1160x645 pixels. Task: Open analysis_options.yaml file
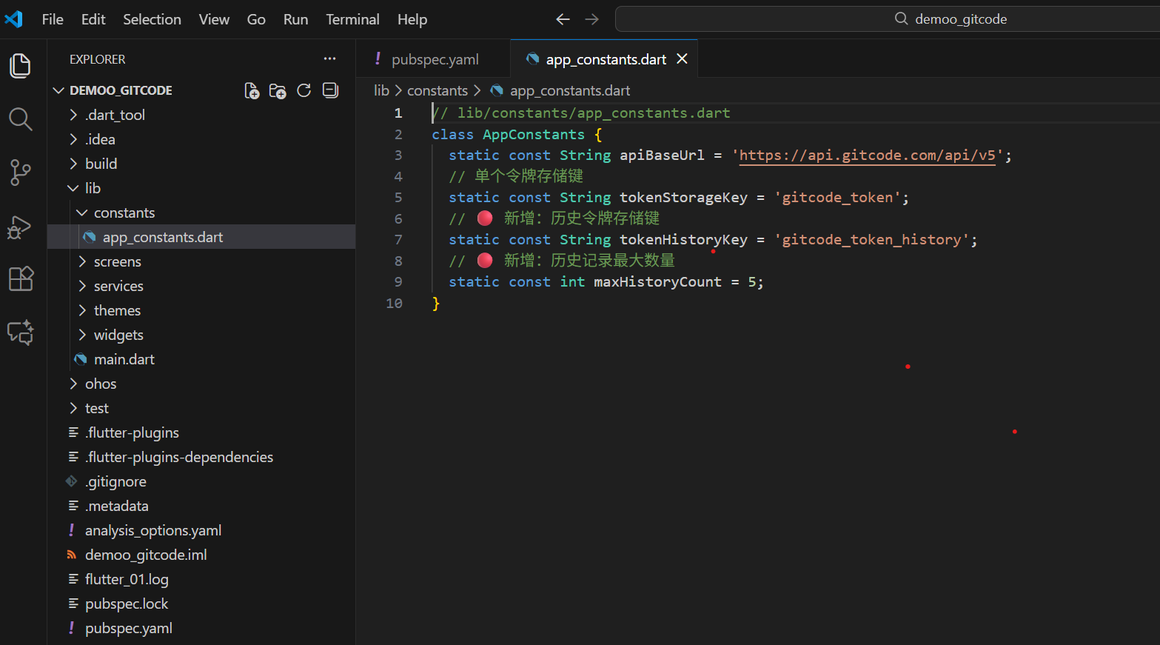coord(201,530)
